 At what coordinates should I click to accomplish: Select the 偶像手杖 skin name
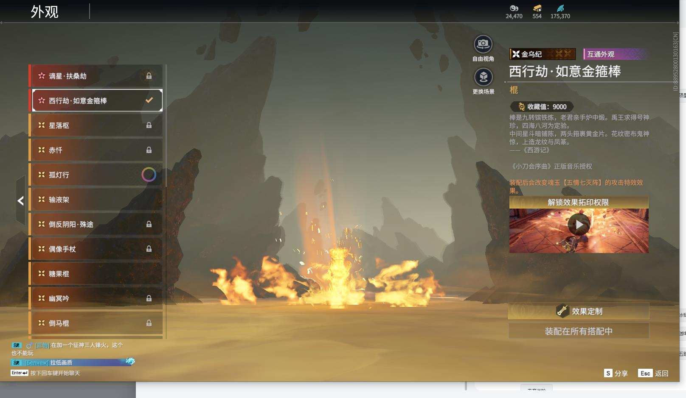(62, 249)
